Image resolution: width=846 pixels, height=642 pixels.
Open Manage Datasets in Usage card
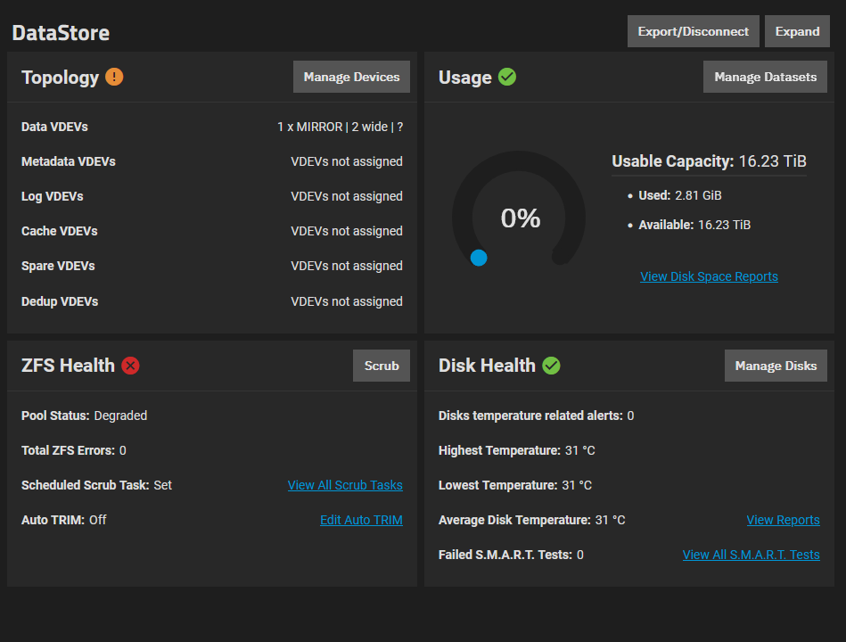(x=765, y=77)
